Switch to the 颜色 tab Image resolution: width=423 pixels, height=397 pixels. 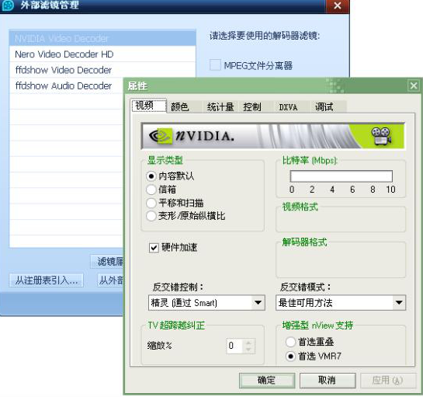coord(180,107)
